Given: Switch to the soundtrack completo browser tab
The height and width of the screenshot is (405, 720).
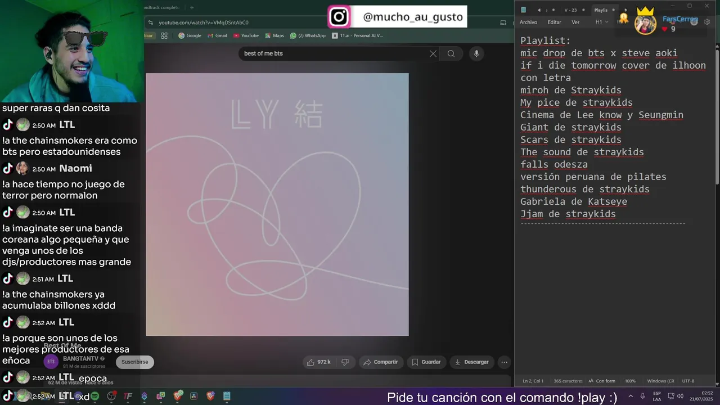Looking at the screenshot, I should tap(162, 7).
